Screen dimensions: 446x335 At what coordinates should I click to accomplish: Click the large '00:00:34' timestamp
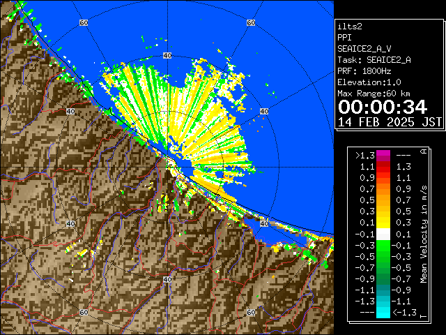[x=383, y=107]
